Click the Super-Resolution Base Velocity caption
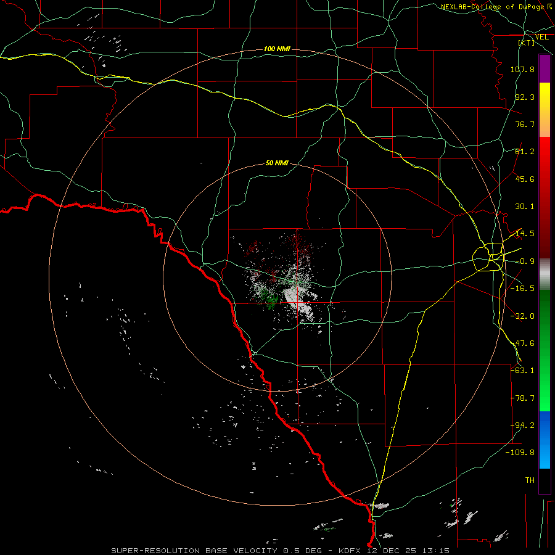This screenshot has width=555, height=555. [x=280, y=551]
